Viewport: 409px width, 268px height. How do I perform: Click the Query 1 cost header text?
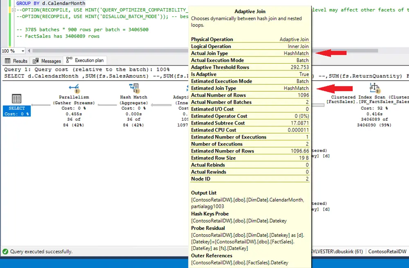87,70
